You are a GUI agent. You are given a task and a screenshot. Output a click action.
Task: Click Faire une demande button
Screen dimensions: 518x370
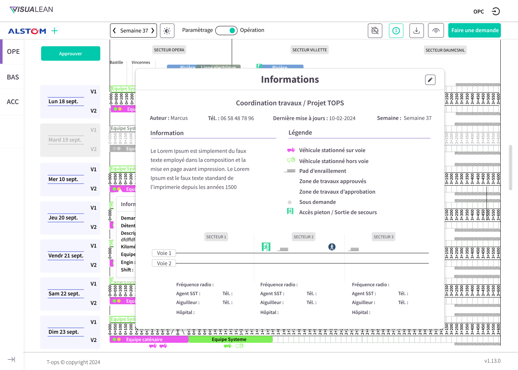point(475,30)
